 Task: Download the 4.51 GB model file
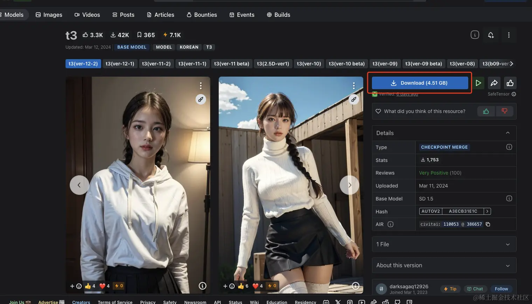(x=420, y=83)
